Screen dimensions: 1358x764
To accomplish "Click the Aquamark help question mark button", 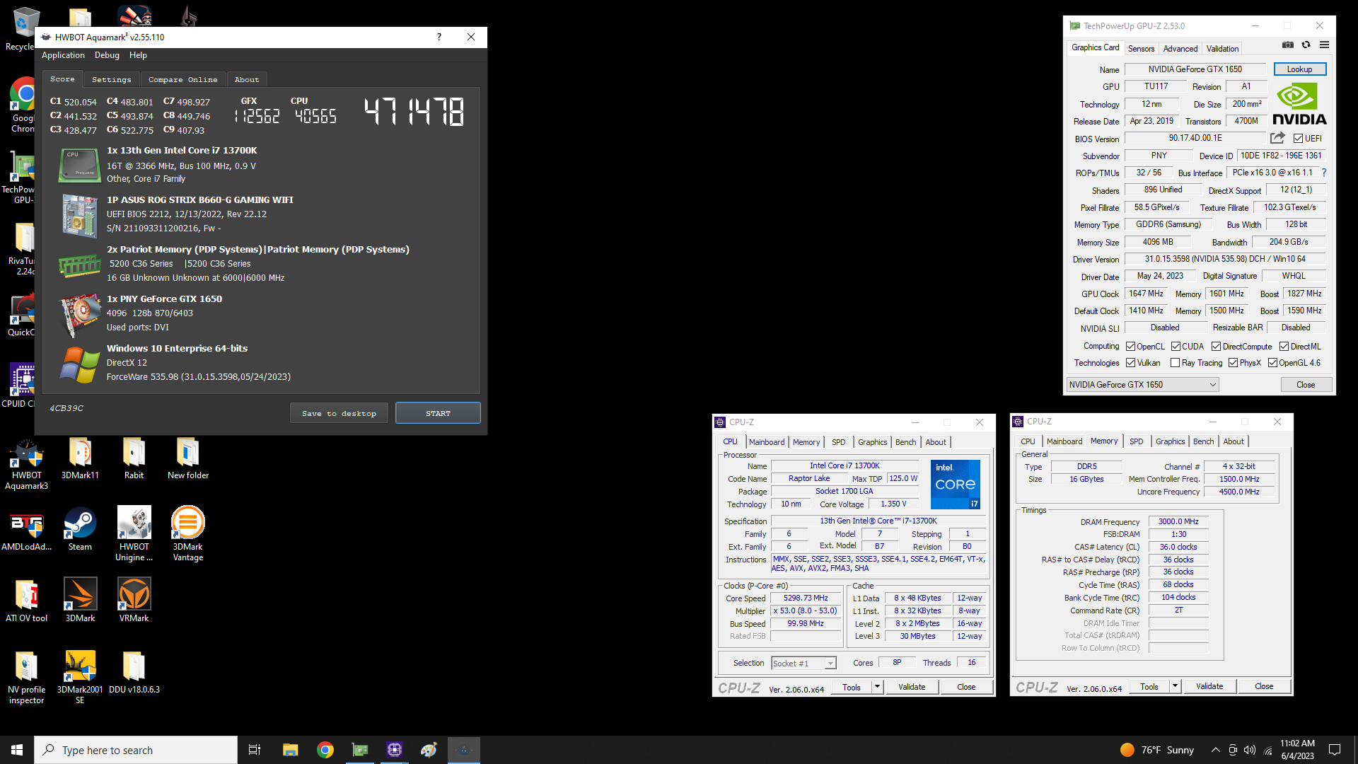I will point(439,37).
